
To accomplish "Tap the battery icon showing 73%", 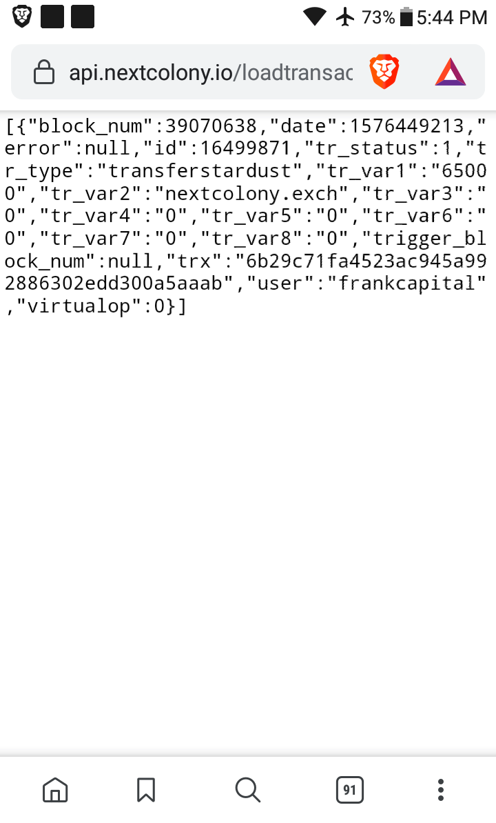I will click(406, 17).
